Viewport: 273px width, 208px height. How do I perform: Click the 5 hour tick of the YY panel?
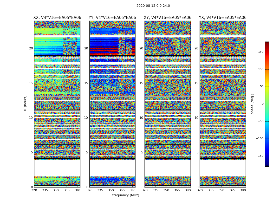87,152
